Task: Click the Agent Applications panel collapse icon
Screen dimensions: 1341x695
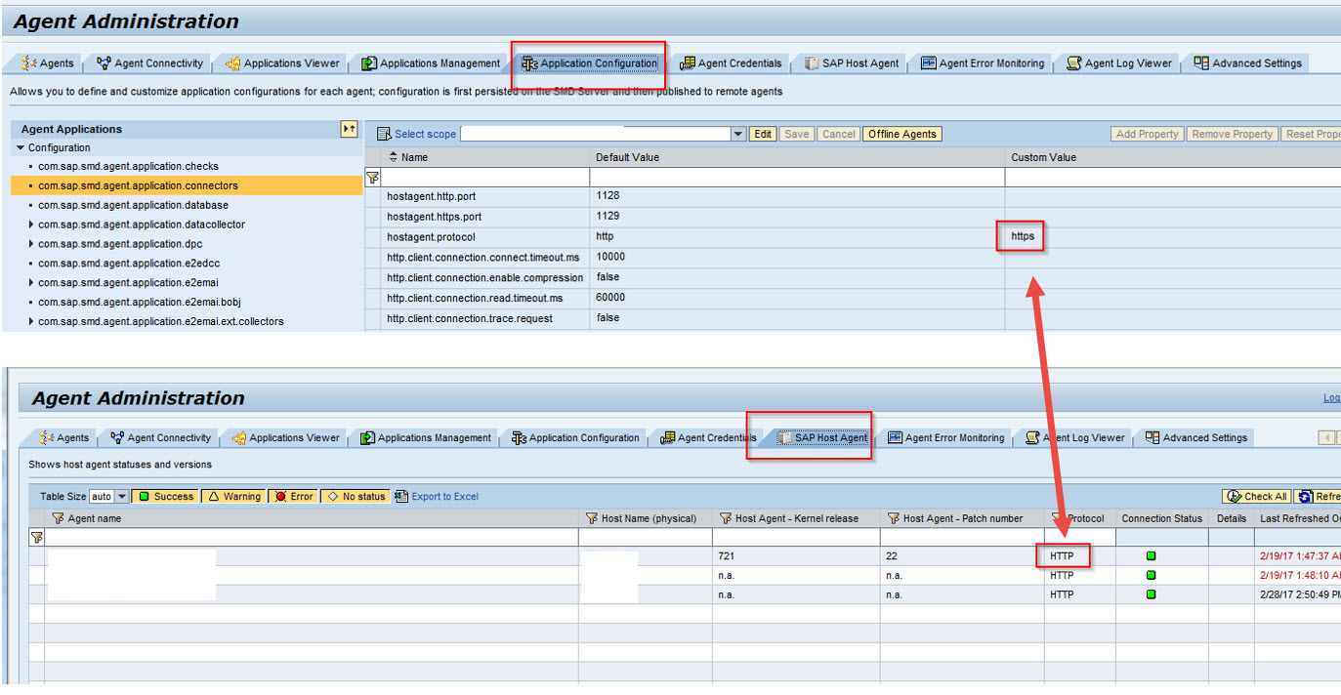Action: (x=349, y=129)
